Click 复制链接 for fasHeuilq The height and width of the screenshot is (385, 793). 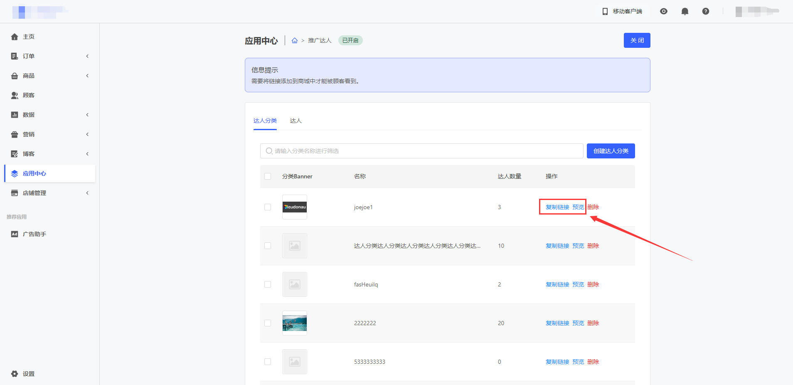click(x=557, y=284)
